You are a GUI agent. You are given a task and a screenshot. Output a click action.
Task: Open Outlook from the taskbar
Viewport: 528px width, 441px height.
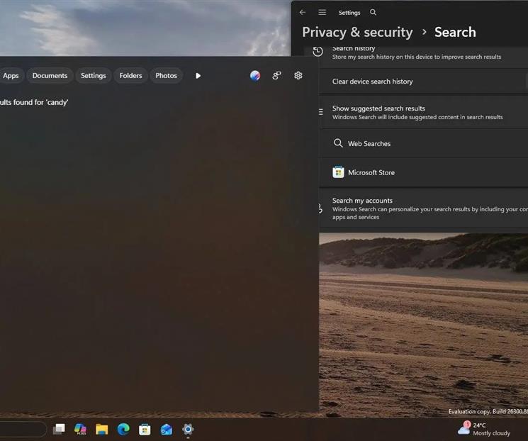[167, 429]
